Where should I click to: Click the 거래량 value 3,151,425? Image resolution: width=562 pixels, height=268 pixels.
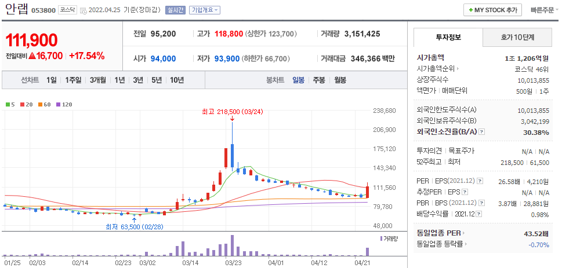pyautogui.click(x=362, y=34)
